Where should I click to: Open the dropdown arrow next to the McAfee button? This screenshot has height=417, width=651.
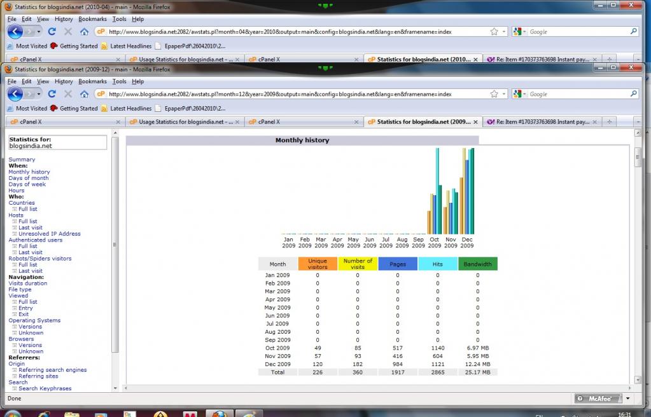(627, 399)
